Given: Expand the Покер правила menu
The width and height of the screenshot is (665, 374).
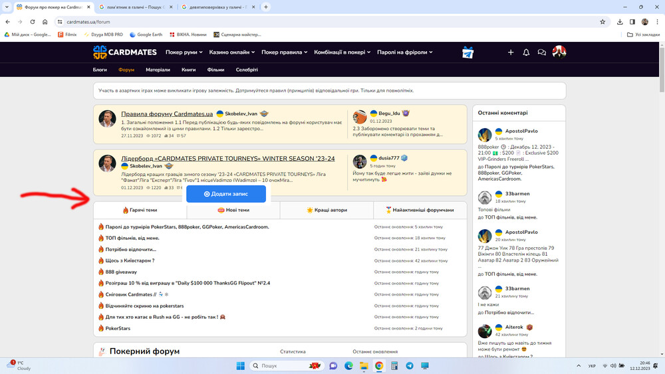Looking at the screenshot, I should (x=284, y=52).
